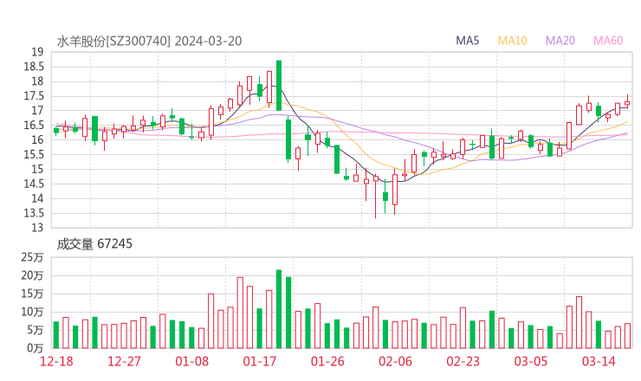The width and height of the screenshot is (641, 381).
Task: Select the tallest green candlestick near 18.5
Action: (x=279, y=86)
